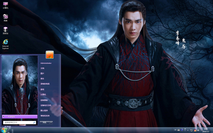Click the taskbar clock showing 8:55
The width and height of the screenshot is (213, 133).
(206, 130)
